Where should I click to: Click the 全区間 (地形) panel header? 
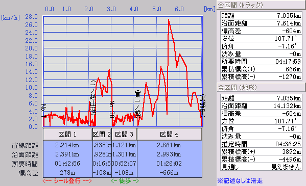pyautogui.click(x=262, y=88)
